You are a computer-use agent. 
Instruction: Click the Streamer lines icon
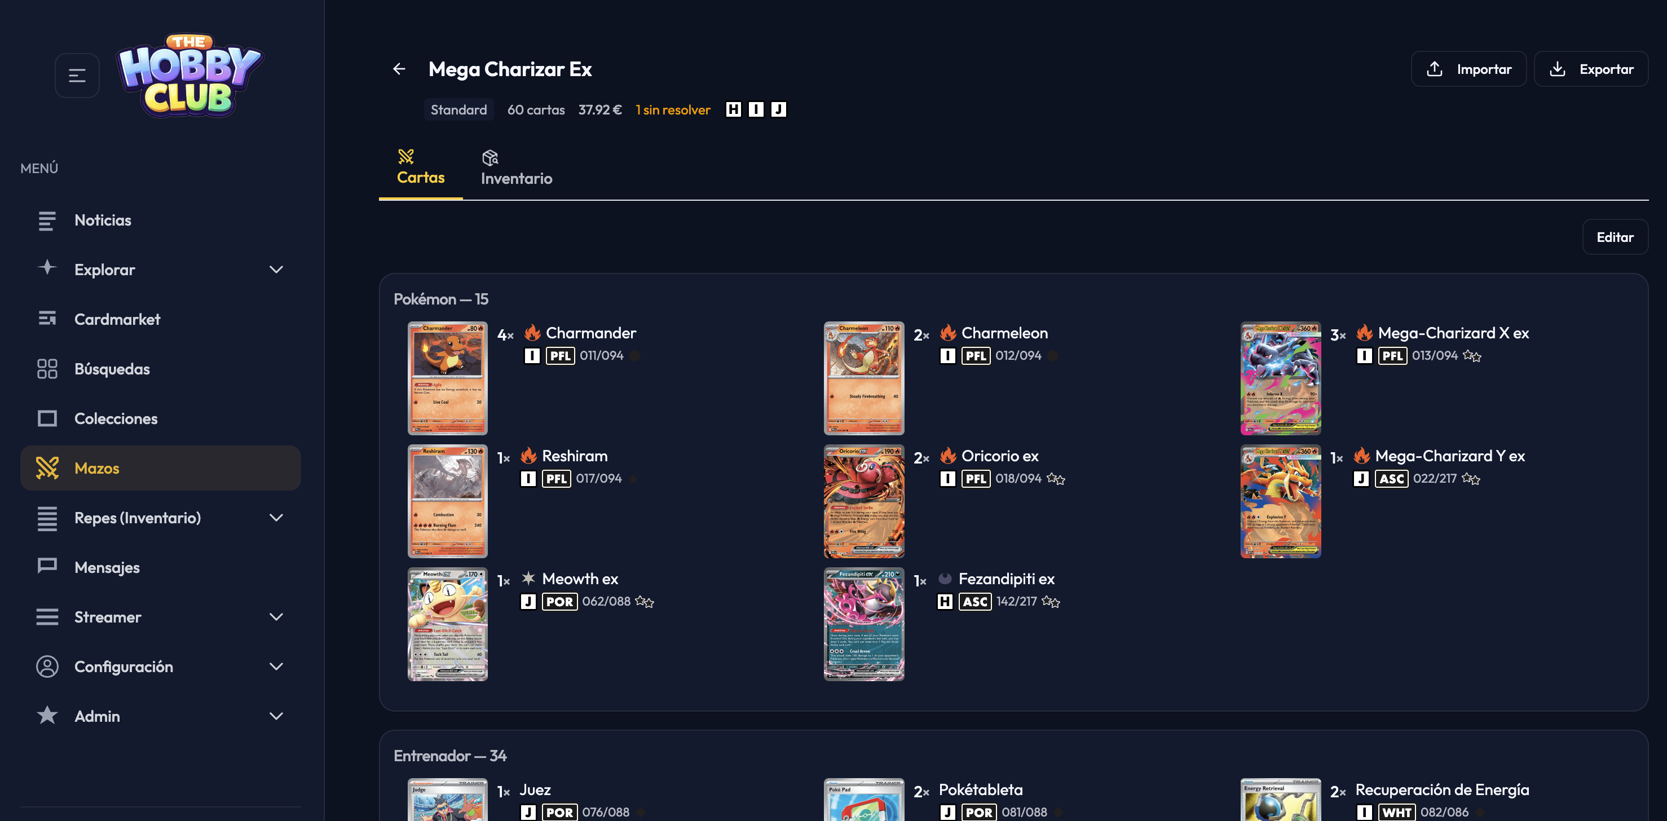tap(47, 616)
